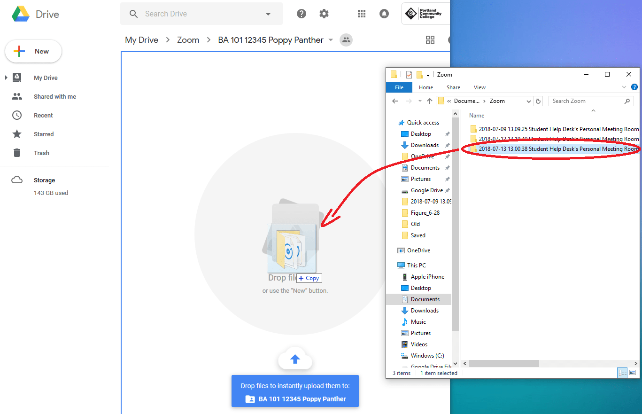Open Starred in the Drive sidebar

click(44, 134)
